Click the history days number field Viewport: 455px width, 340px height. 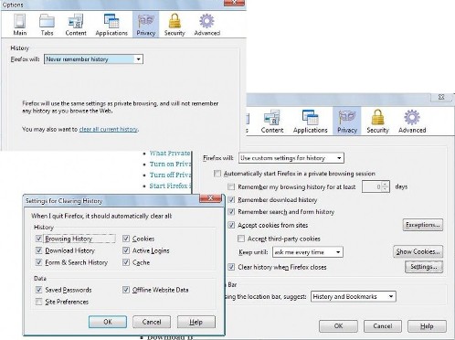click(x=372, y=186)
